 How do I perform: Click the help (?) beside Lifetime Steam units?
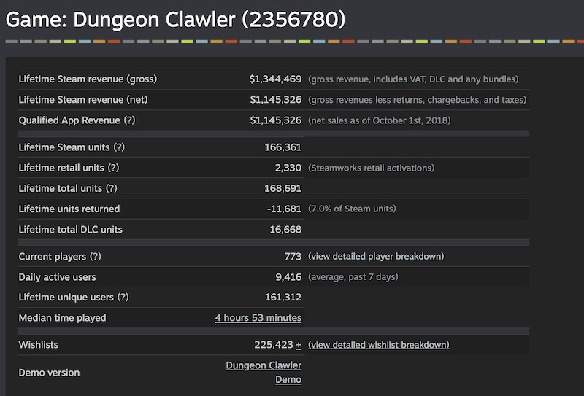coord(119,147)
